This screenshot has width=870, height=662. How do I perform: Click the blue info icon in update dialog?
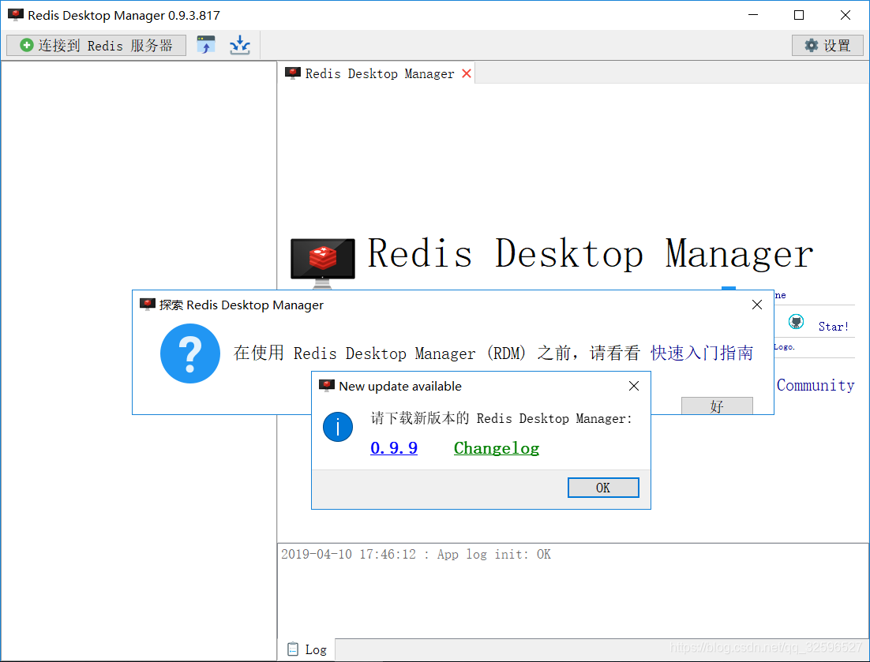[338, 427]
